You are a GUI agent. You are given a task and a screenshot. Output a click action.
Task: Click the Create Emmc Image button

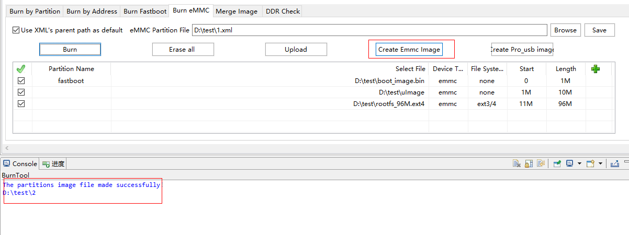[409, 50]
